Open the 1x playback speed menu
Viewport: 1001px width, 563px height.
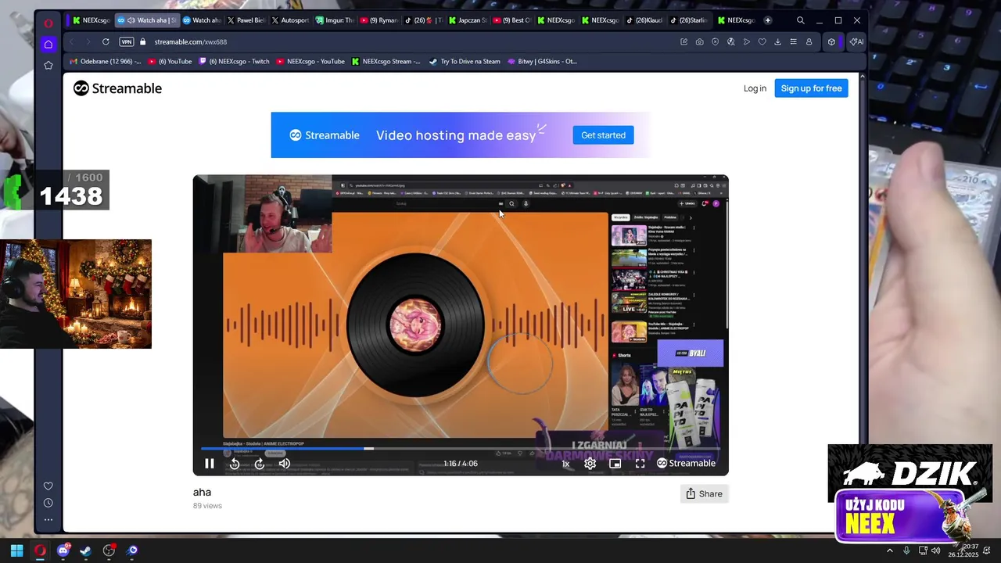point(565,464)
